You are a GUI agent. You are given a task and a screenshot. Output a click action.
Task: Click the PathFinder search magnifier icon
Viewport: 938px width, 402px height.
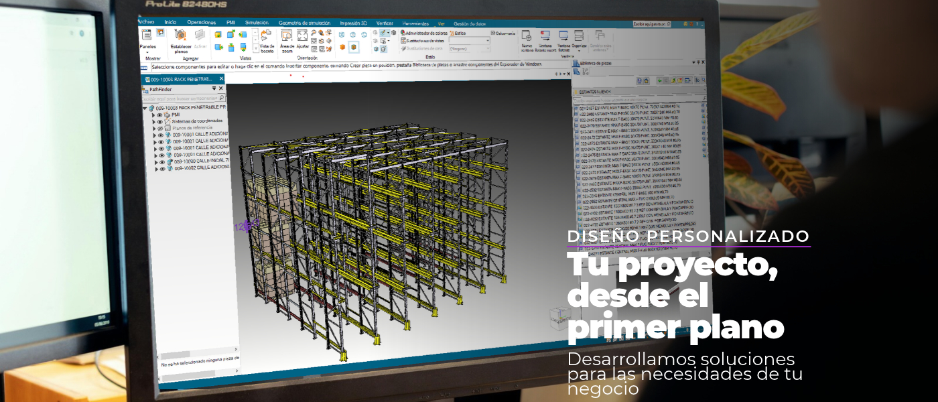222,98
